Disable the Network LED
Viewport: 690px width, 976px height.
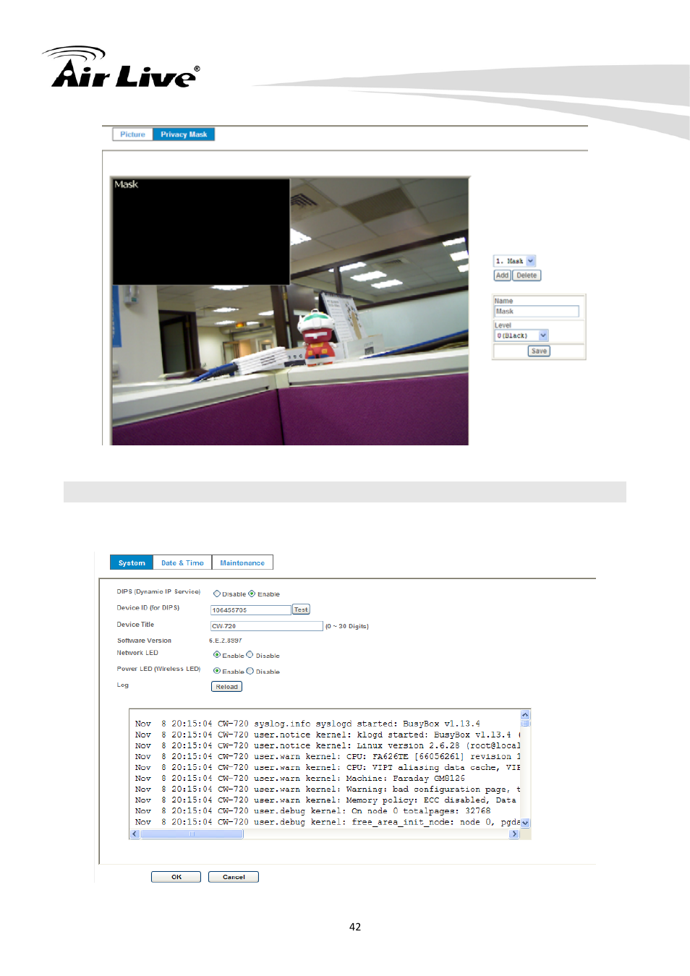[250, 655]
